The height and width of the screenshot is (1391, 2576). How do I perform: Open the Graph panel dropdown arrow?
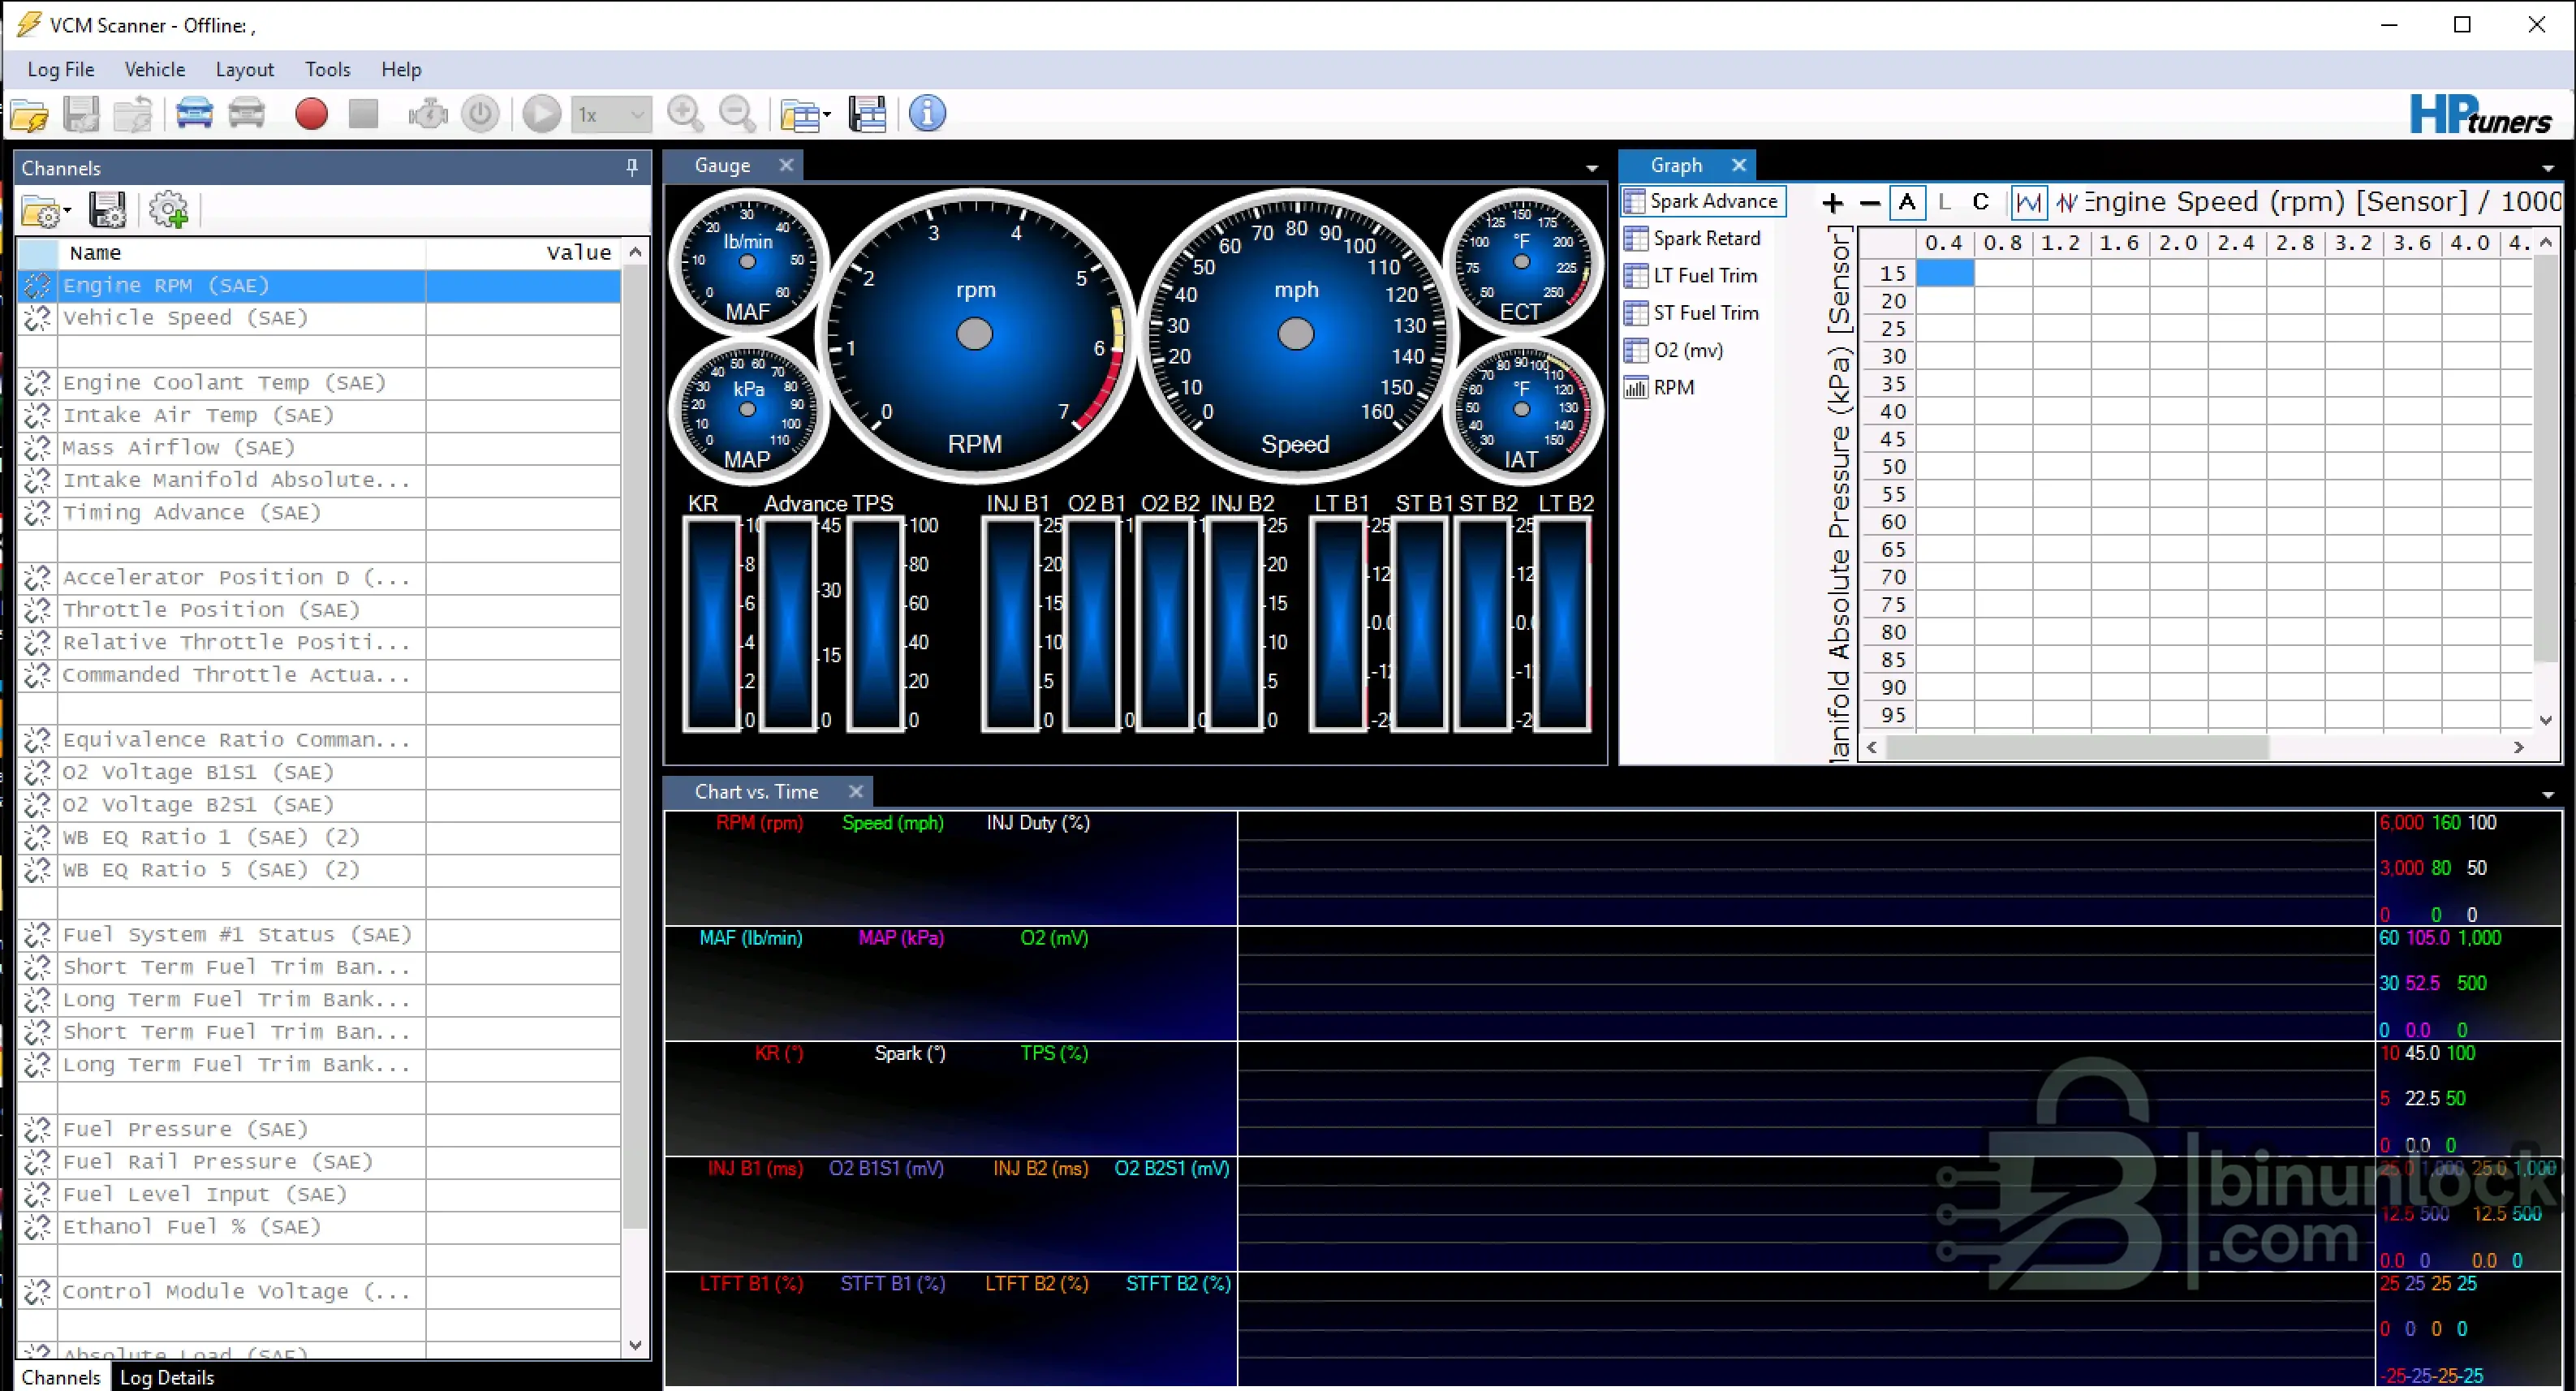(x=2547, y=168)
